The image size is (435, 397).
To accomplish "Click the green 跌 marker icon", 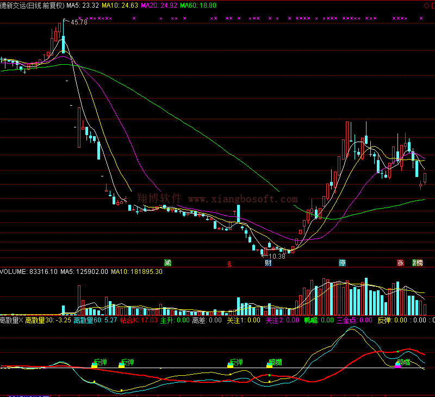I will (415, 263).
